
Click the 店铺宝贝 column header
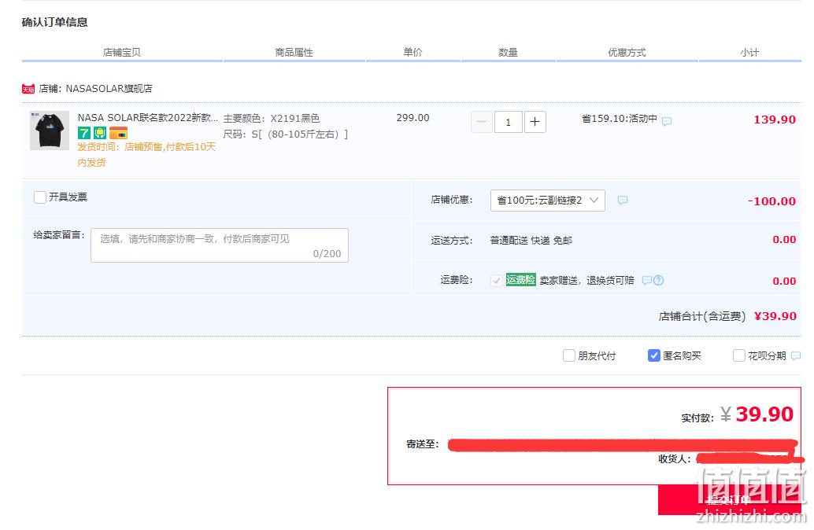tap(121, 53)
